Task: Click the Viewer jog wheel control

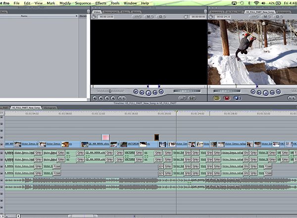Action: (x=187, y=91)
